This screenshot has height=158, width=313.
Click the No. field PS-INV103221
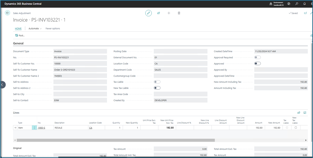pos(80,57)
